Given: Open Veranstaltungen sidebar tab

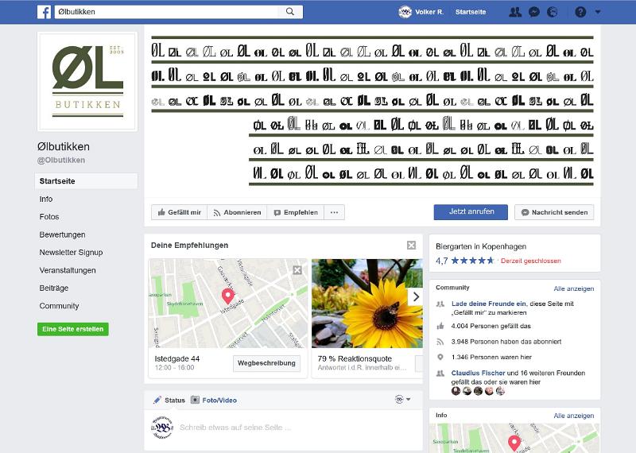Looking at the screenshot, I should (x=68, y=270).
